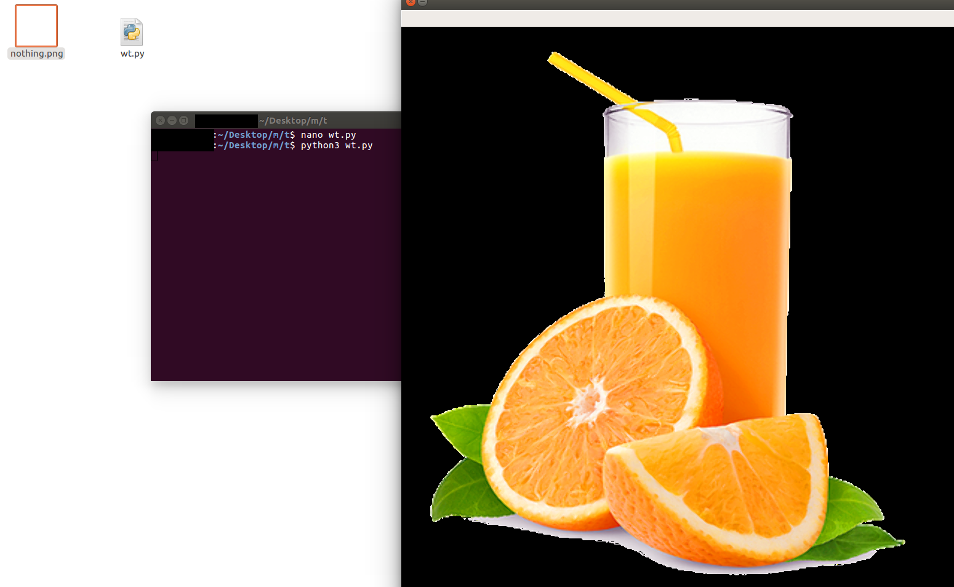954x587 pixels.
Task: Close the terminal window
Action: [160, 121]
